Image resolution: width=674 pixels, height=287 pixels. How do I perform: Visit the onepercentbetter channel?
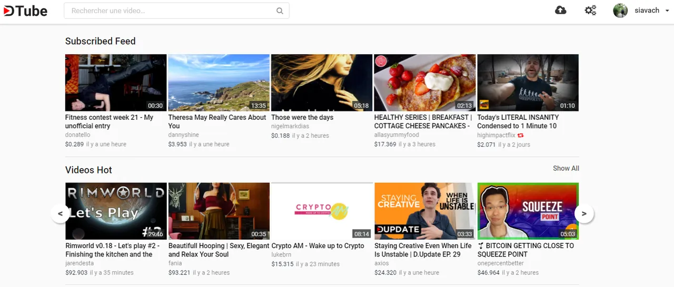501,263
